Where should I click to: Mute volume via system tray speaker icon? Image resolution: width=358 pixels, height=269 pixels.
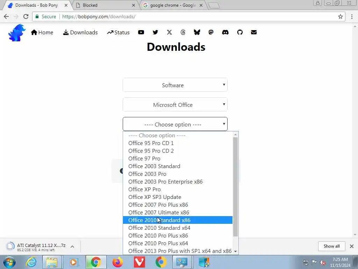coord(323,262)
